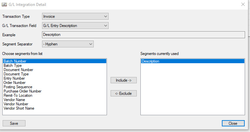Select Description in segments currently used

(193, 61)
